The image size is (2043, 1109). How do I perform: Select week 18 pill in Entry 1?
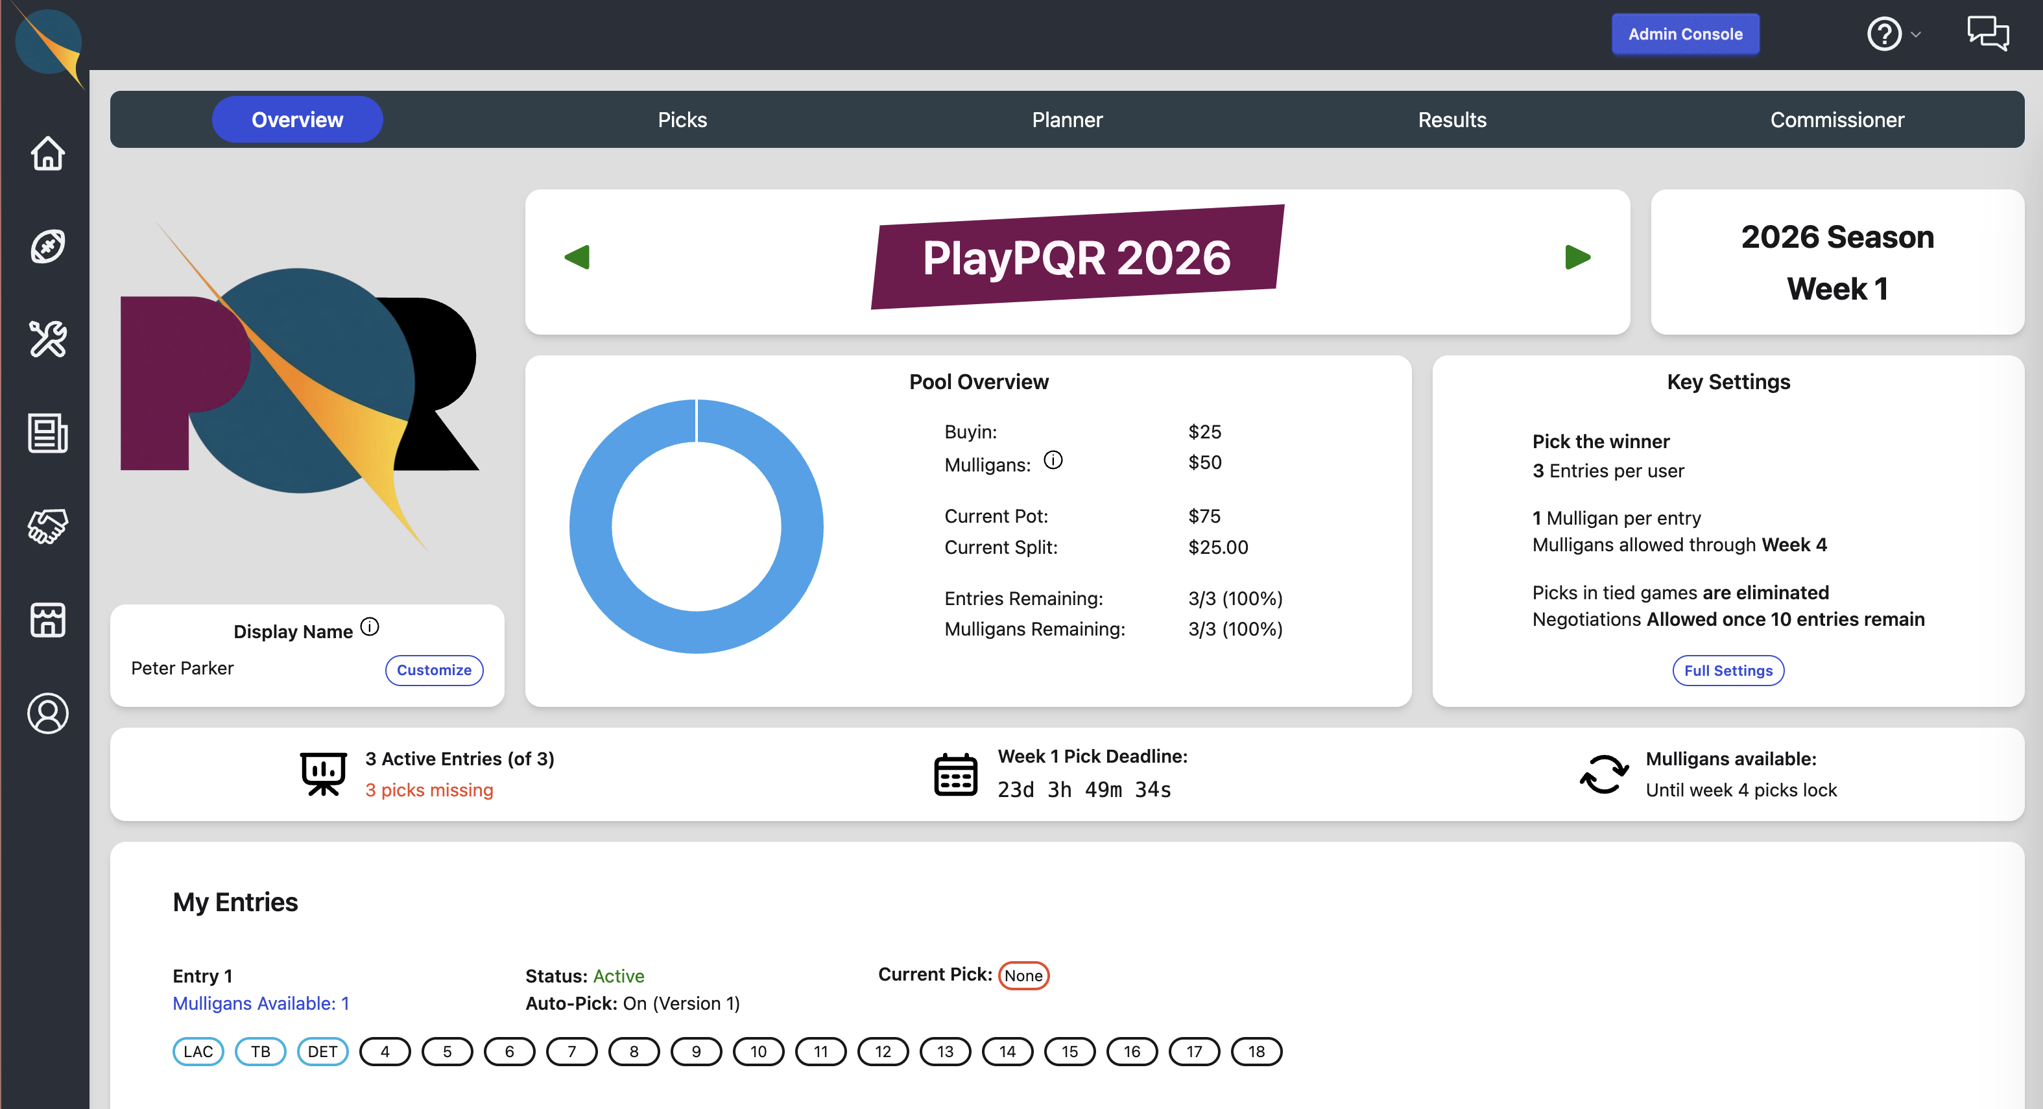(1256, 1052)
